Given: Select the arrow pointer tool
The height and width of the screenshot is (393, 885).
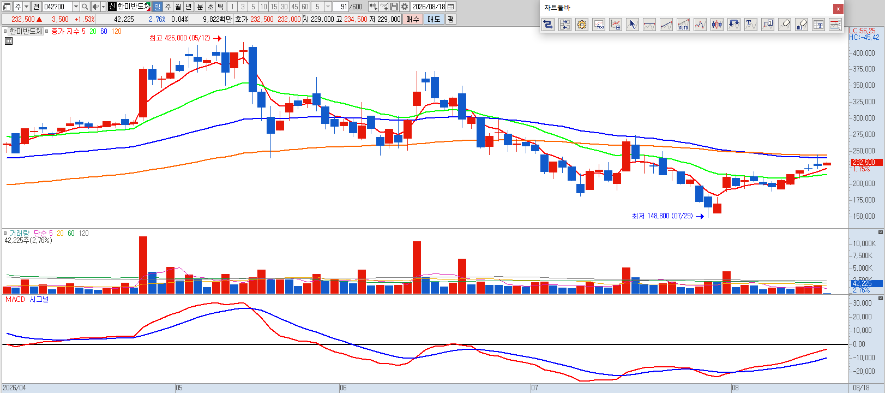Looking at the screenshot, I should (633, 25).
